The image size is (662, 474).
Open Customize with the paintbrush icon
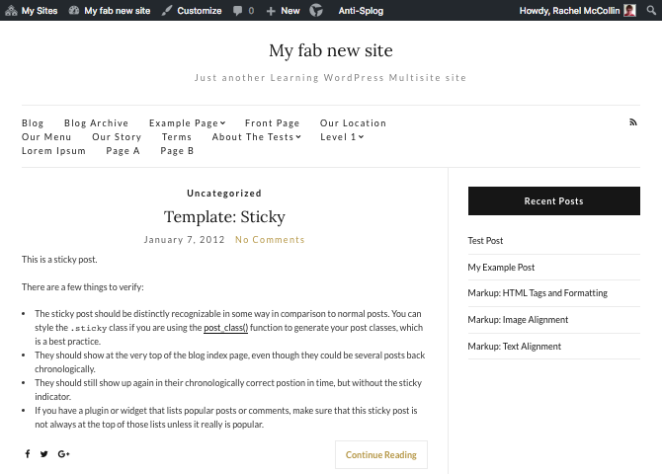coord(192,11)
